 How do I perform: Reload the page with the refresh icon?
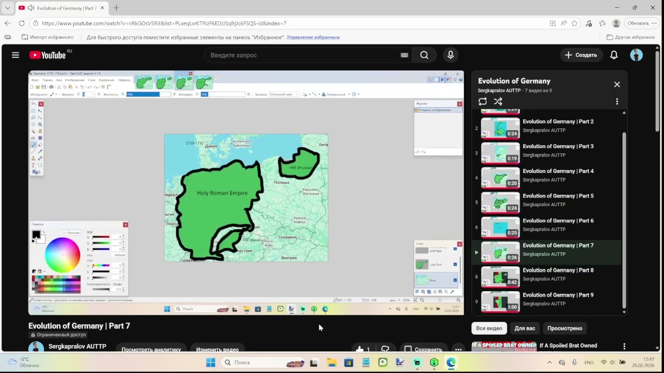tap(21, 23)
